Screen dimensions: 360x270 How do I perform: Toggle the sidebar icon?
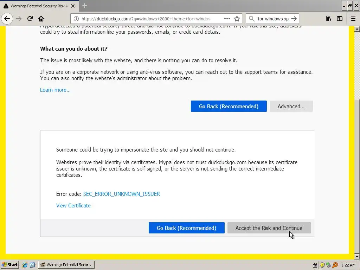[340, 19]
